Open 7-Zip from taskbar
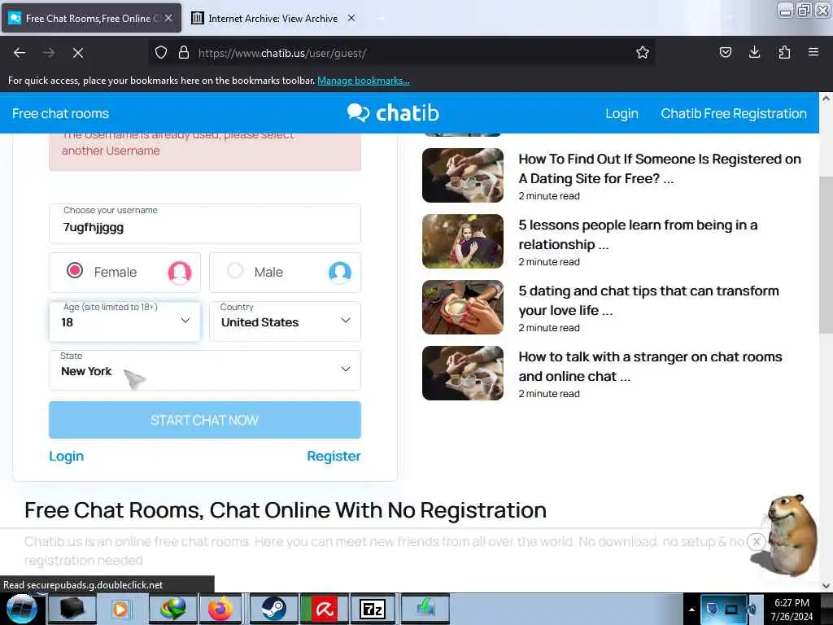 (x=372, y=609)
